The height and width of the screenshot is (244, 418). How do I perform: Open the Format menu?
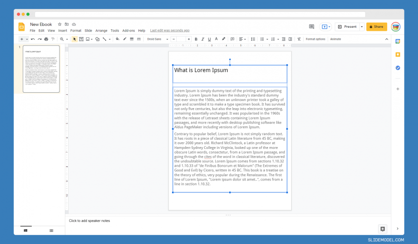[76, 31]
